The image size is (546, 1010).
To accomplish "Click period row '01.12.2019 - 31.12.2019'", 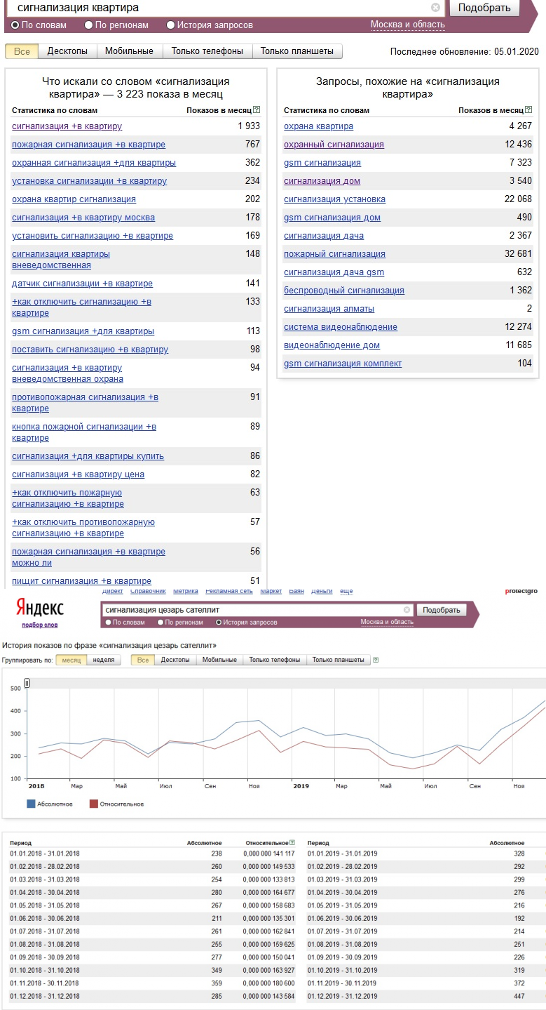I will (x=425, y=996).
